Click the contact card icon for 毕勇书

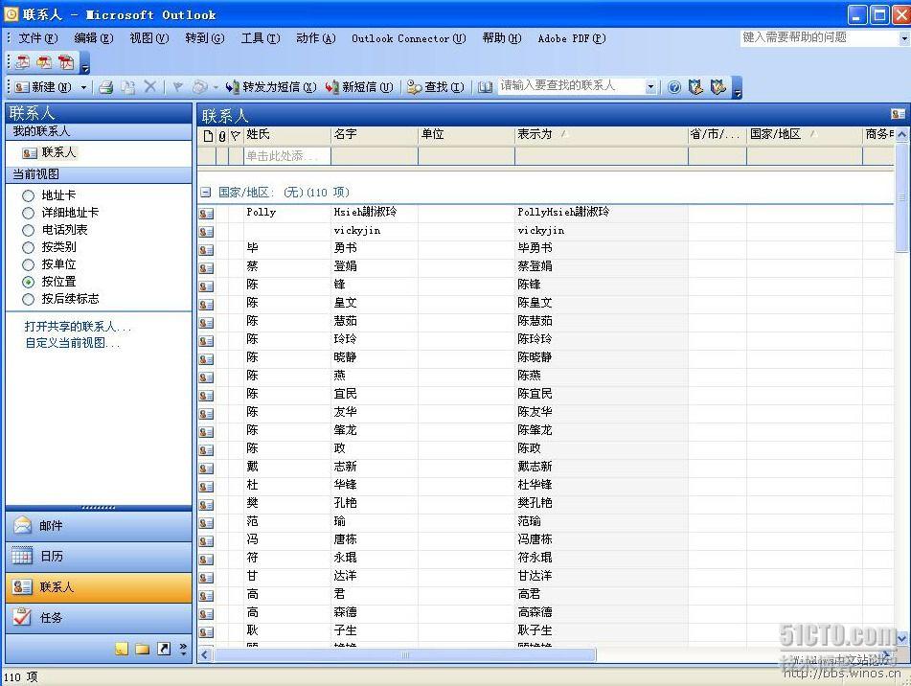(x=206, y=250)
